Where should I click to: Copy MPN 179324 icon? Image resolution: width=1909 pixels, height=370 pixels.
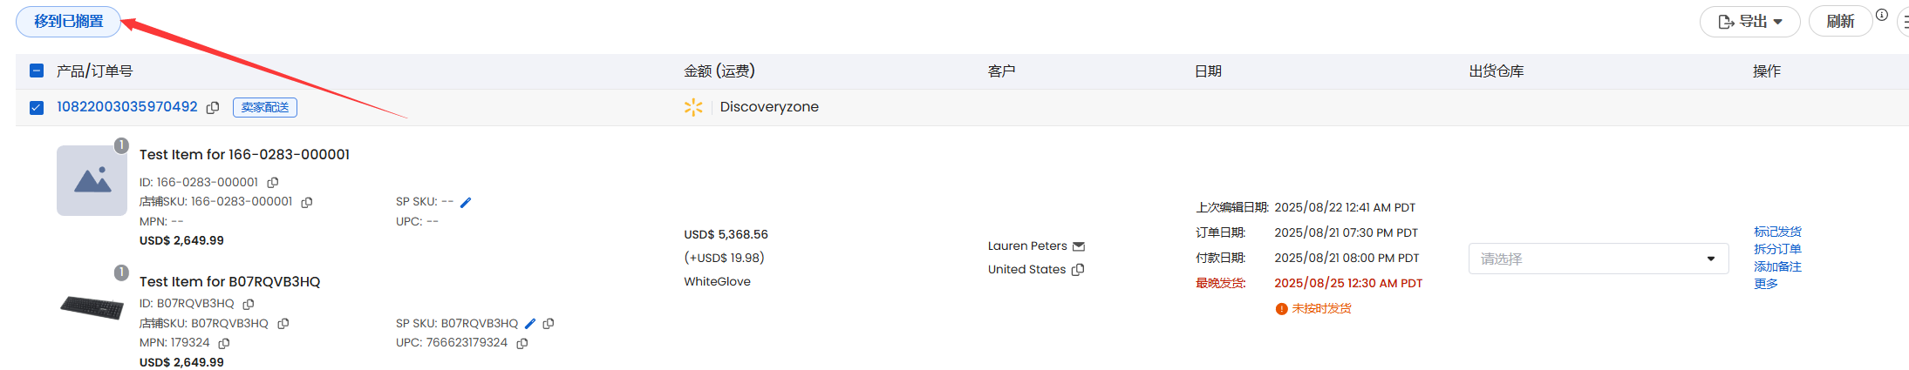tap(224, 343)
